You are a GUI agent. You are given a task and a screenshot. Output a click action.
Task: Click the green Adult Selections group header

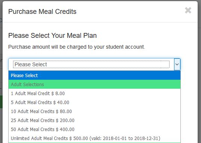click(x=94, y=84)
